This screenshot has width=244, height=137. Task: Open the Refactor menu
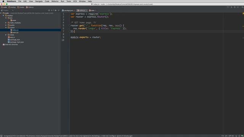[x=55, y=1]
